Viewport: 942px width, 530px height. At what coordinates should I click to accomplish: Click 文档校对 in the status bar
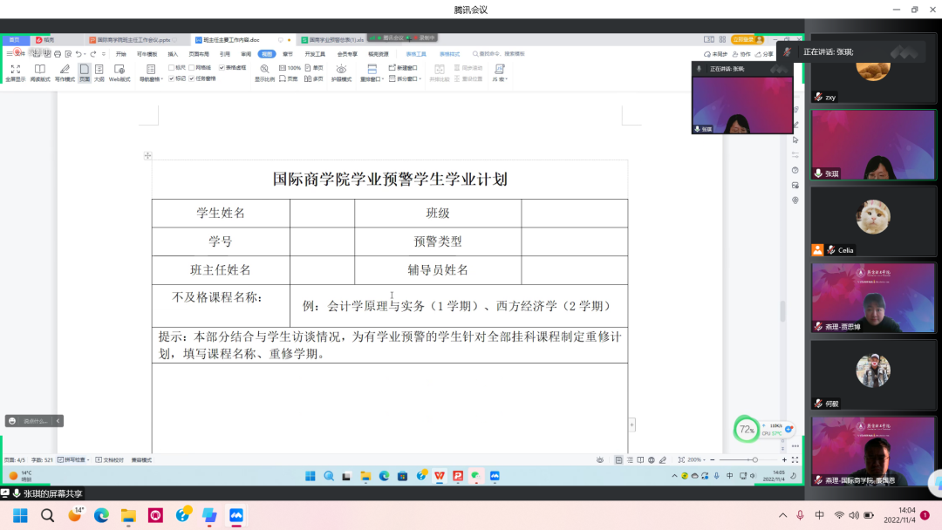click(110, 459)
